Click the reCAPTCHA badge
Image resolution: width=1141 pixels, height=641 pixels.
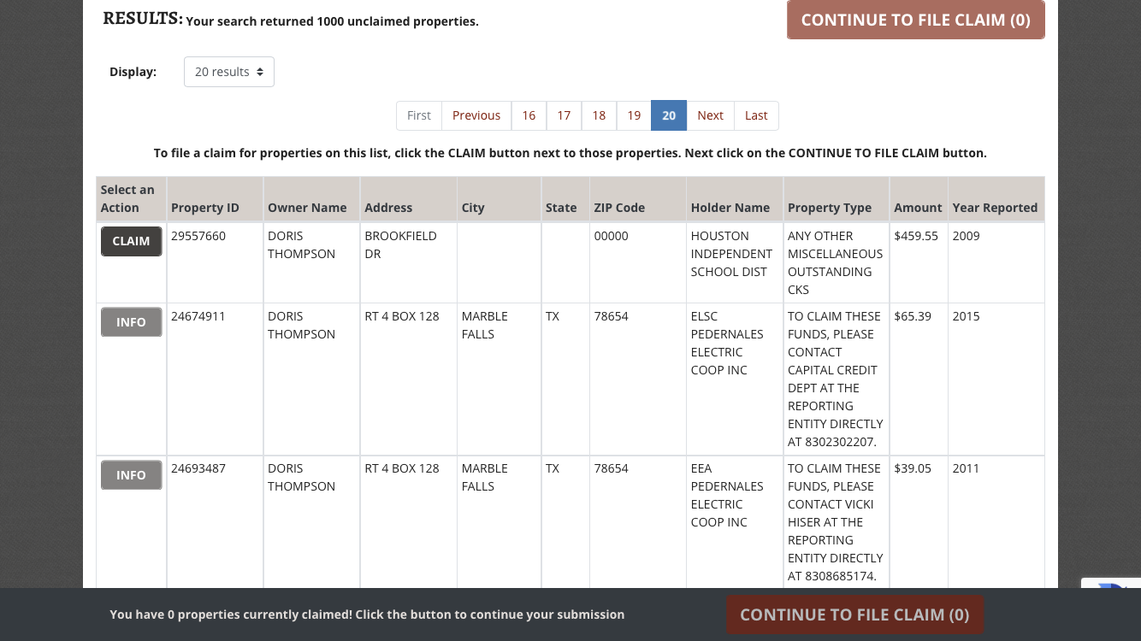[x=1111, y=583]
